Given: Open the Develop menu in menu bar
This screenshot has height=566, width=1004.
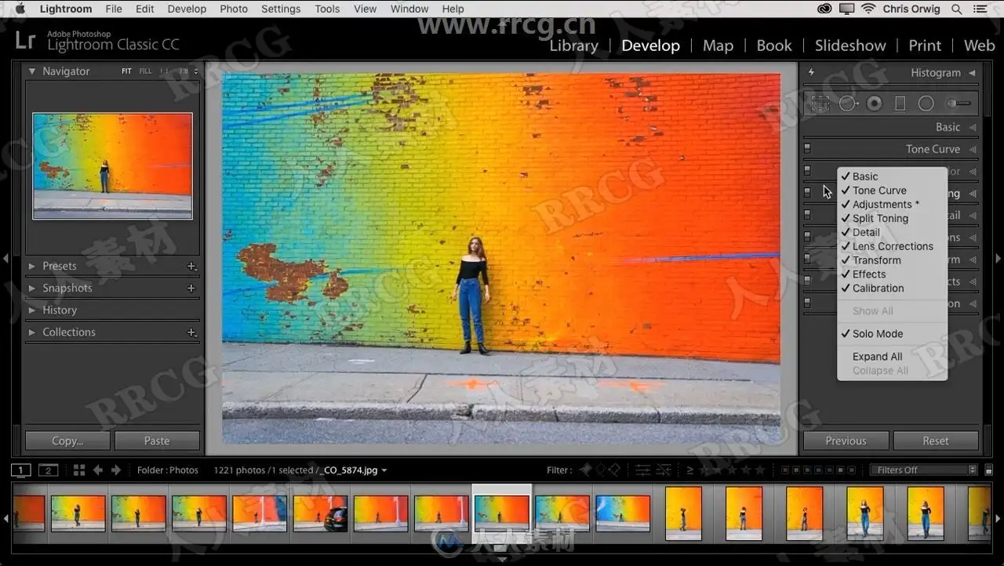Looking at the screenshot, I should (x=187, y=9).
